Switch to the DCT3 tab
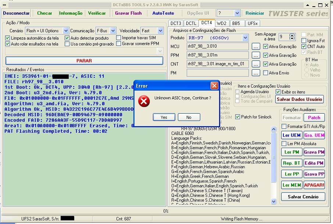 [x=176, y=23]
